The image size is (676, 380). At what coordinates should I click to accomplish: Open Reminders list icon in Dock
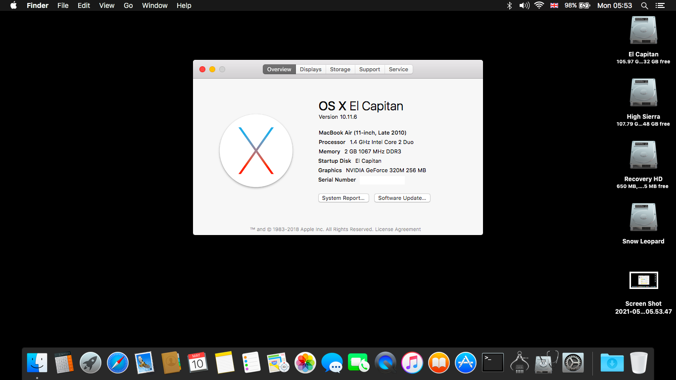tap(251, 363)
